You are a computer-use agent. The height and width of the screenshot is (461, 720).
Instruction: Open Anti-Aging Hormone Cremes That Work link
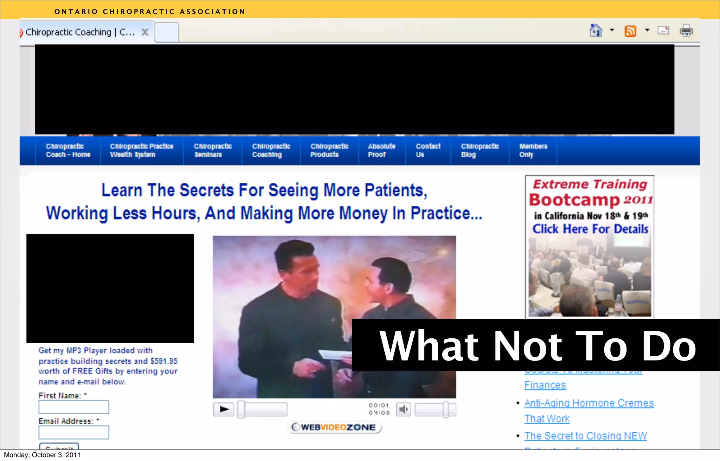[589, 411]
